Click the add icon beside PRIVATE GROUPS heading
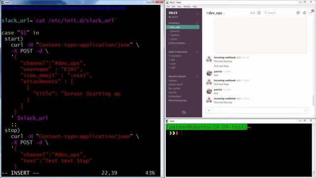Screen dimensions: 316x178 pos(197,77)
